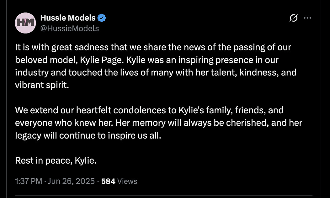This screenshot has width=330, height=198.
Task: Click the 1:37 PM timestamp
Action: coord(28,181)
